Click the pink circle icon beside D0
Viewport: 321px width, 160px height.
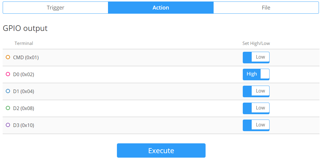tap(8, 74)
